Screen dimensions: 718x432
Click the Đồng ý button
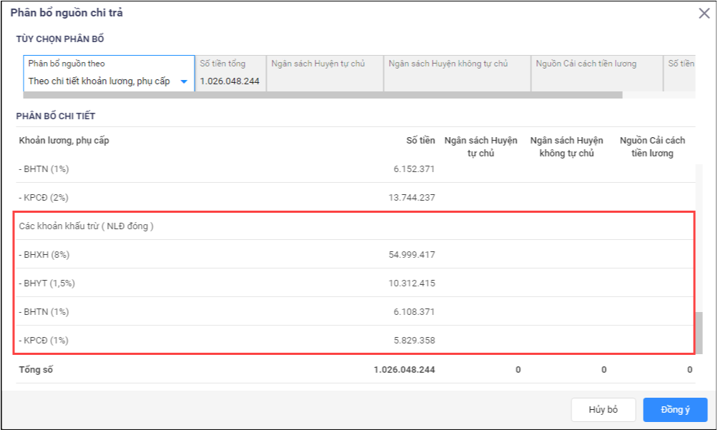674,410
